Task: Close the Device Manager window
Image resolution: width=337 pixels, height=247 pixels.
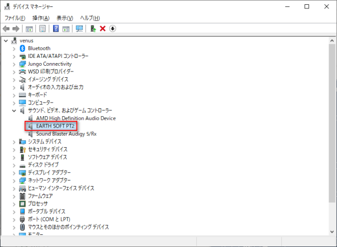Action: point(327,7)
